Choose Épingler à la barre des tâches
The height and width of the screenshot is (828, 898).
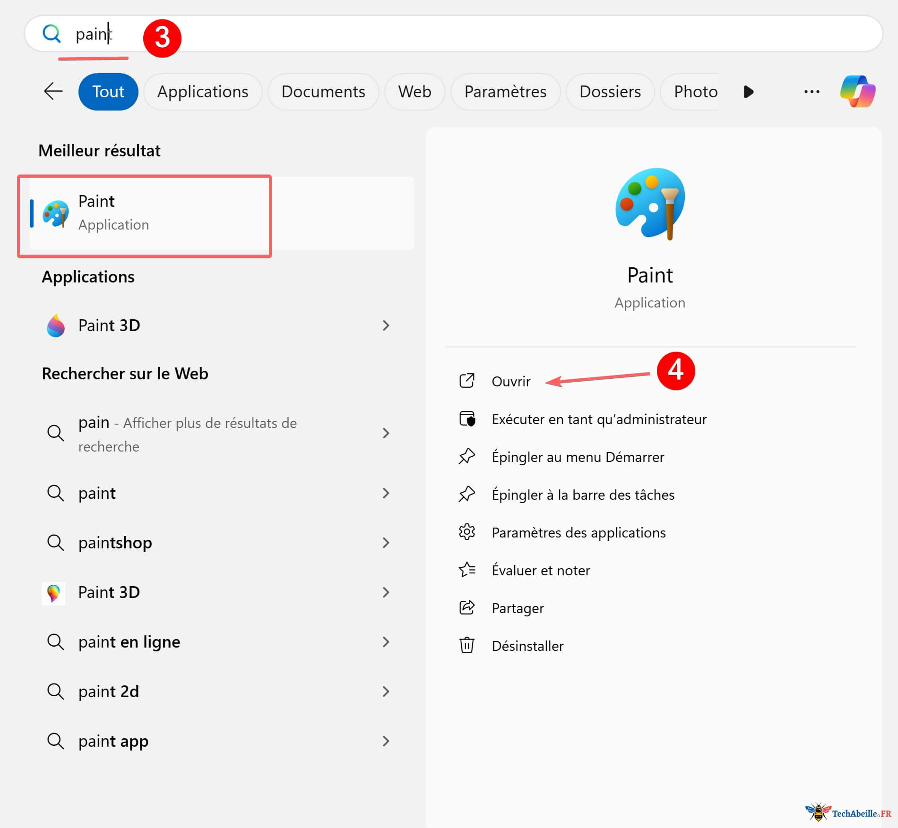(x=583, y=495)
